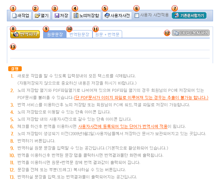Click the 기존문서함가기 button

[189, 15]
